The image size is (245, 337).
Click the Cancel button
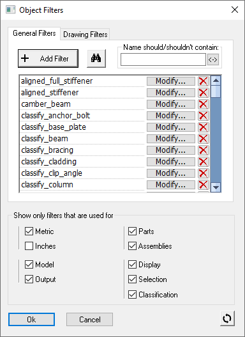(x=89, y=319)
